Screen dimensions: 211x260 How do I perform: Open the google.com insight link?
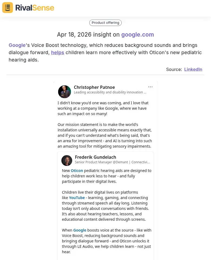pos(137,34)
